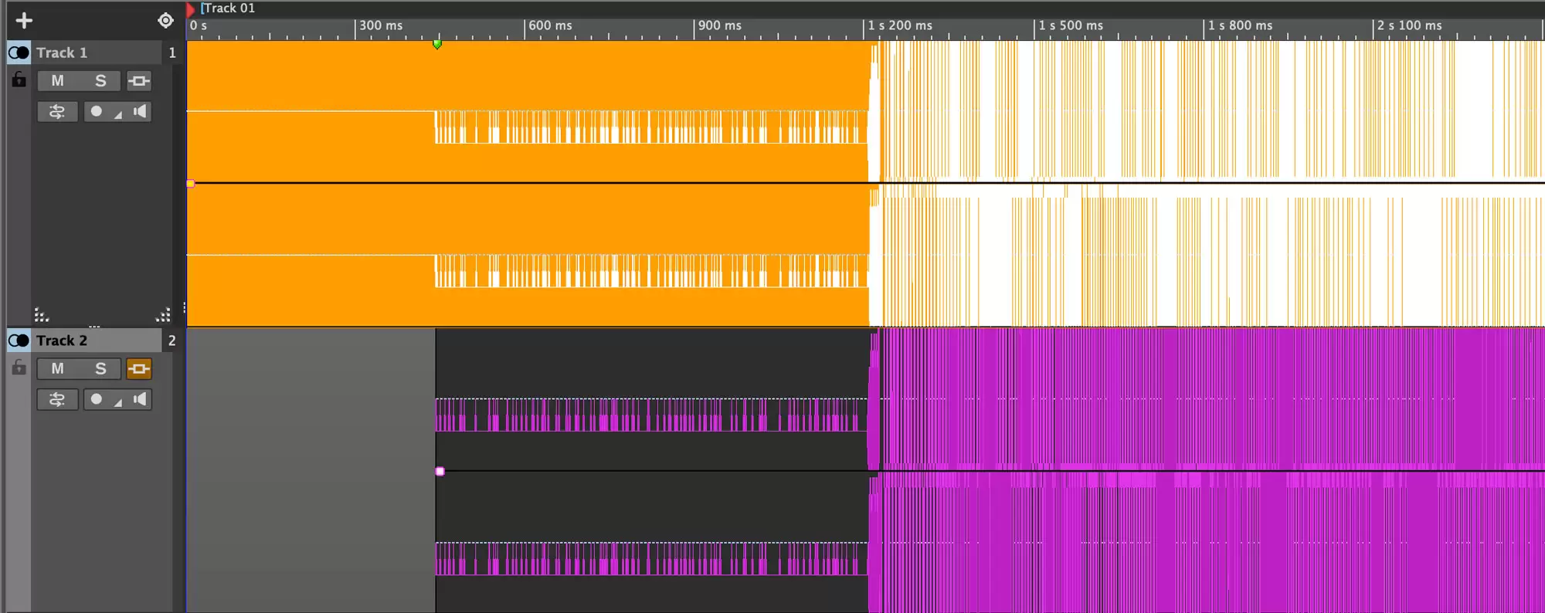Image resolution: width=1545 pixels, height=613 pixels.
Task: Arm Track 1 record button
Action: (97, 112)
